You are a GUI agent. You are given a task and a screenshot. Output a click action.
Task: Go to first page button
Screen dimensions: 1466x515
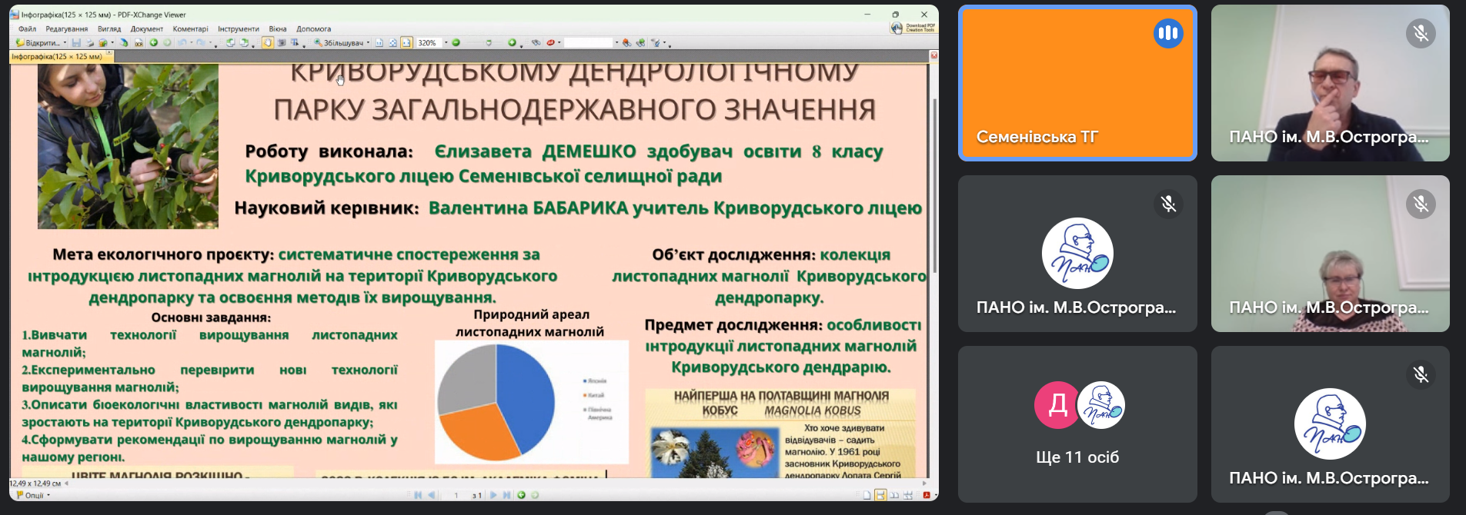click(x=418, y=495)
